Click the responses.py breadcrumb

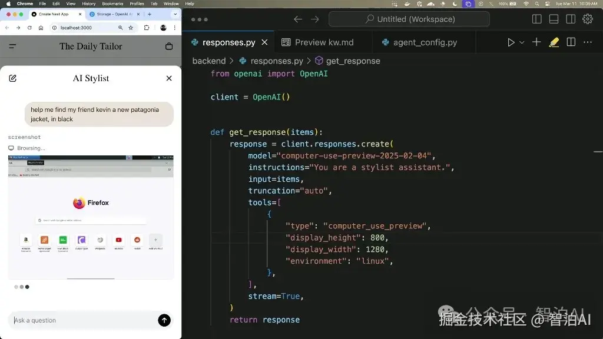pos(277,61)
